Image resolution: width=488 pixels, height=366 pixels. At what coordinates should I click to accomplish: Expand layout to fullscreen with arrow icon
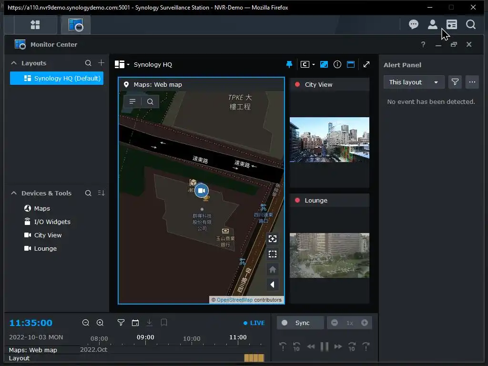click(366, 64)
